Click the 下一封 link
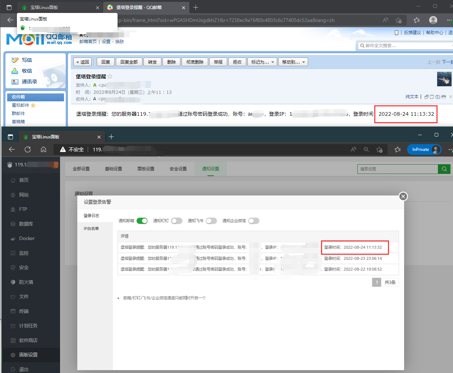Viewport: 453px width, 373px height. coord(447,62)
